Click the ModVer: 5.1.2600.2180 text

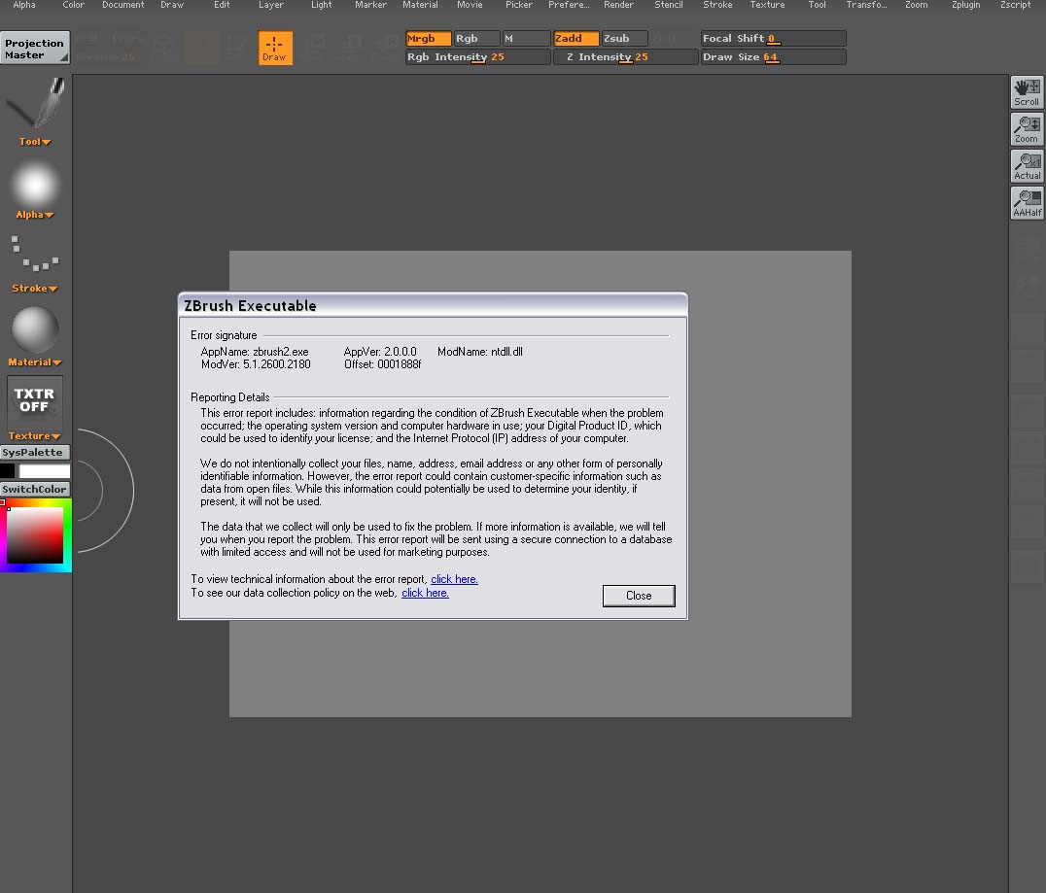coord(257,364)
